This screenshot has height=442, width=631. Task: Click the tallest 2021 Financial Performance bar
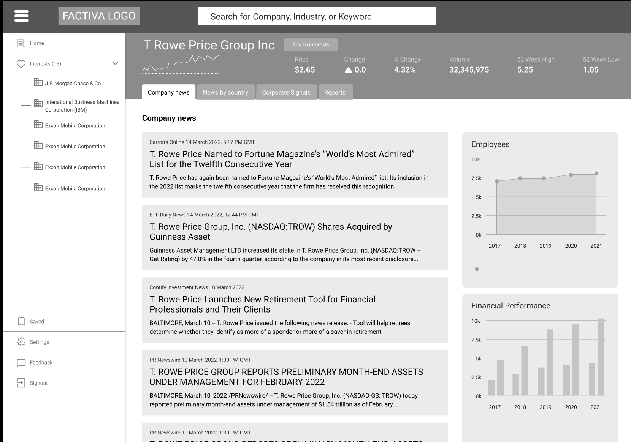pyautogui.click(x=601, y=357)
